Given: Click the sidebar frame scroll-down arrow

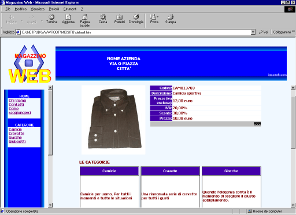Looking at the screenshot, I should 50,205.
